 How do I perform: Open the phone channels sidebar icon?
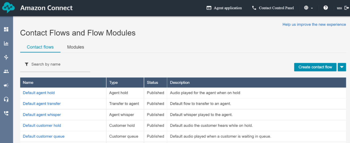pos(6,113)
